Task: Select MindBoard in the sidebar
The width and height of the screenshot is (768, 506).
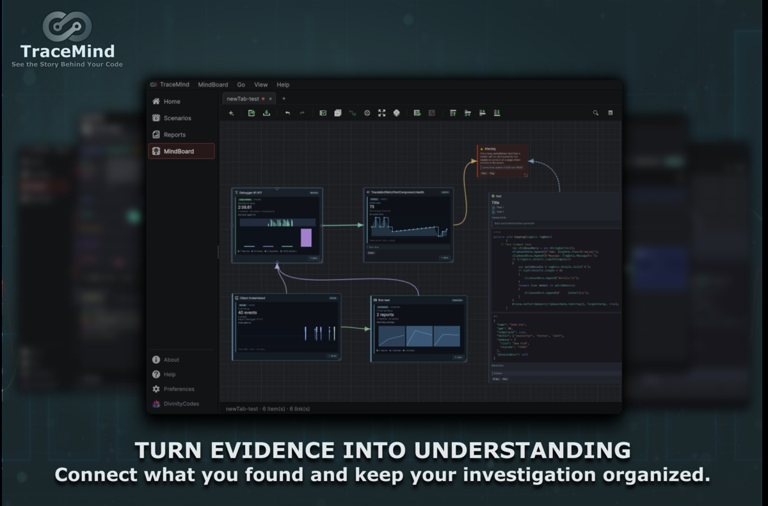Action: (x=181, y=151)
